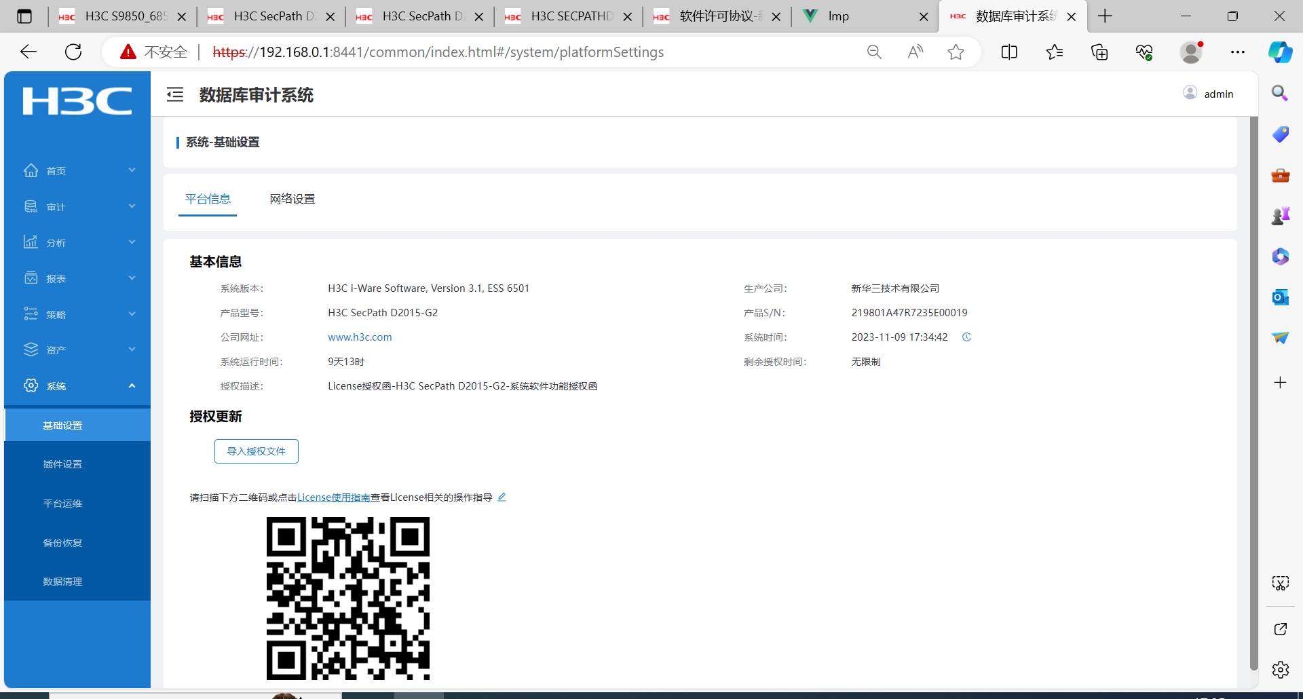Click the read aloud icon in address bar
The width and height of the screenshot is (1303, 699).
(x=915, y=52)
